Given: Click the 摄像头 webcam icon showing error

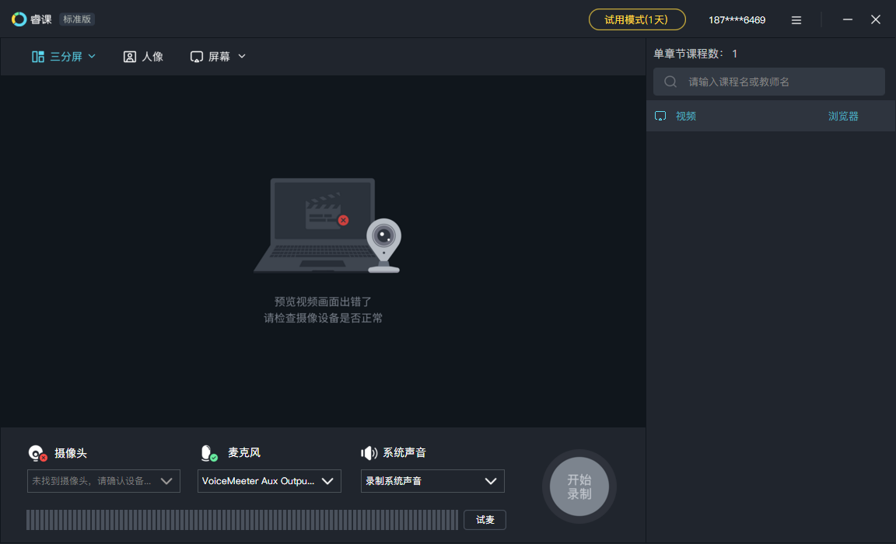Looking at the screenshot, I should 35,452.
